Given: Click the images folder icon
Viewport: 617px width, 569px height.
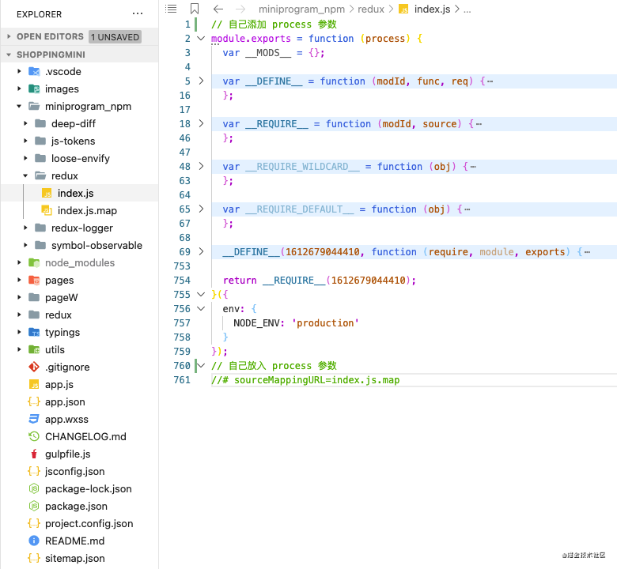Looking at the screenshot, I should (x=34, y=89).
